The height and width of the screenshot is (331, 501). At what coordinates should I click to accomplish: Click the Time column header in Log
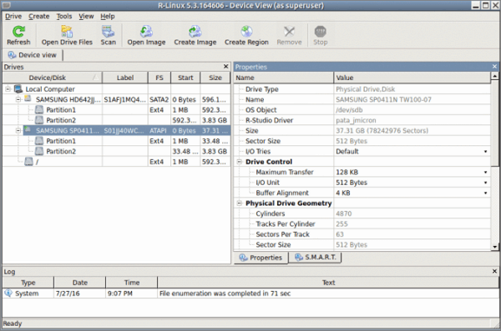pyautogui.click(x=132, y=283)
